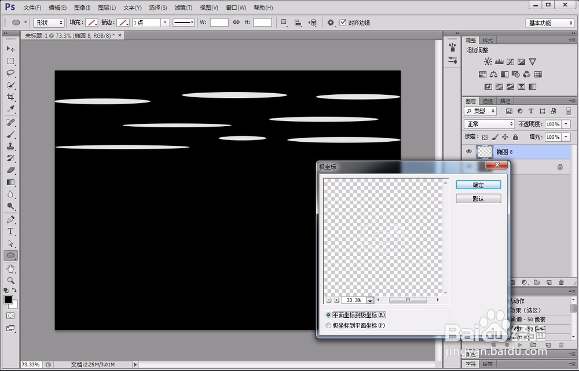Zoom out the filter preview

(329, 300)
